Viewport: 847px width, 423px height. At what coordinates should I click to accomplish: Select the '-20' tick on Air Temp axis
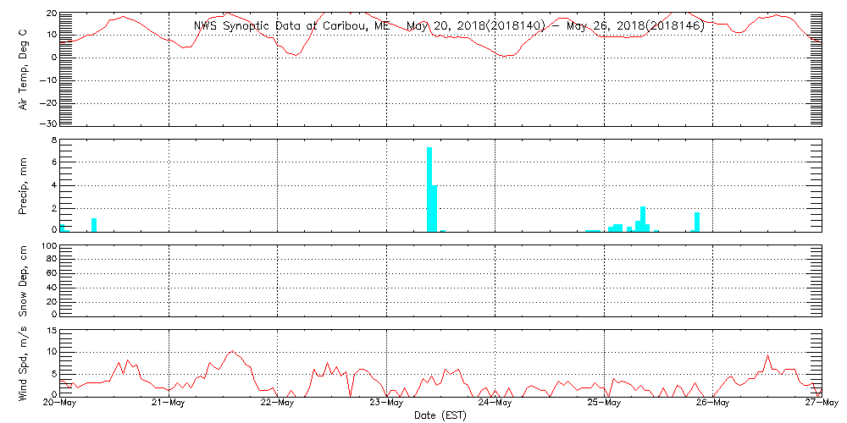pyautogui.click(x=48, y=102)
